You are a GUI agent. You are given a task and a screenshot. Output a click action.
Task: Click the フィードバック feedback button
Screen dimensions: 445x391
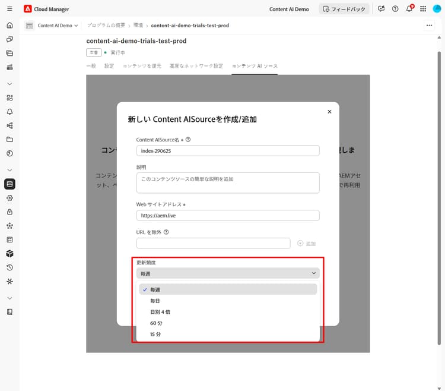click(x=344, y=9)
